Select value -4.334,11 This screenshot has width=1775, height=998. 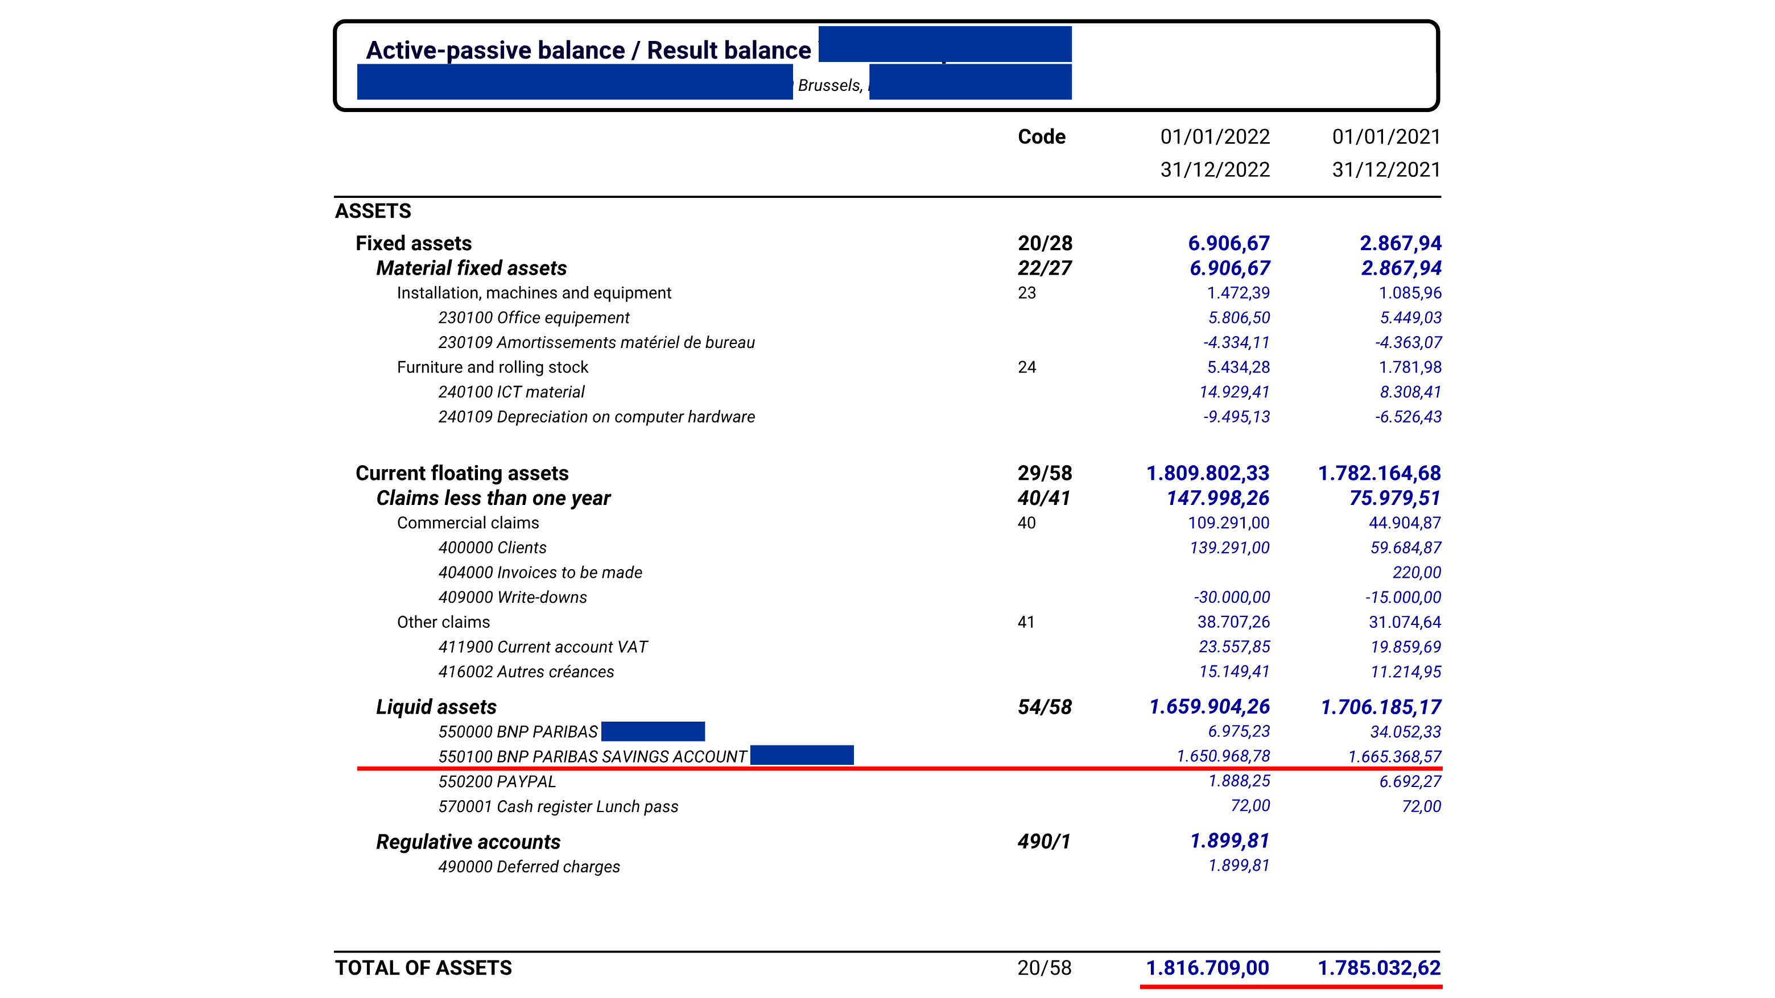point(1236,342)
